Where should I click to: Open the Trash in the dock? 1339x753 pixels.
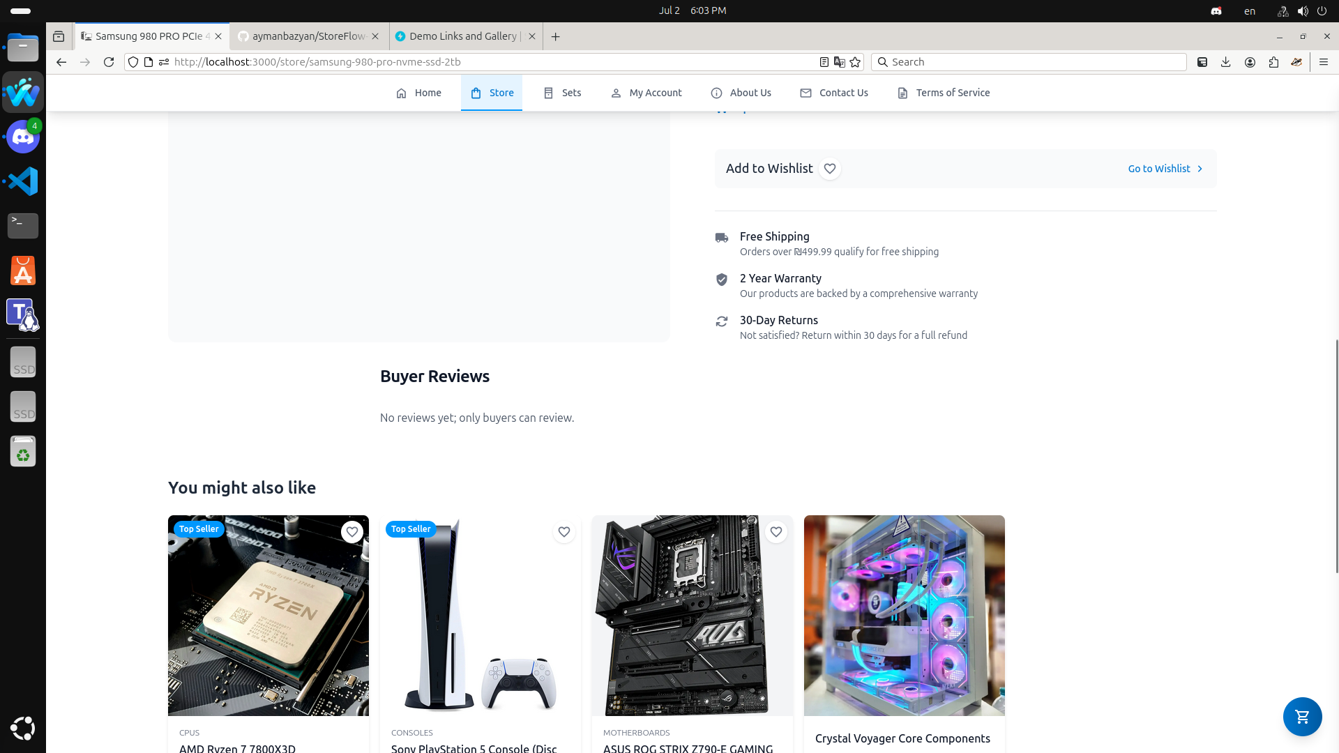pyautogui.click(x=23, y=451)
